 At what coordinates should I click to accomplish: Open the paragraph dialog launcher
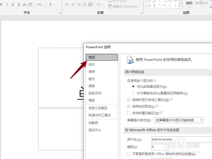coord(142,13)
